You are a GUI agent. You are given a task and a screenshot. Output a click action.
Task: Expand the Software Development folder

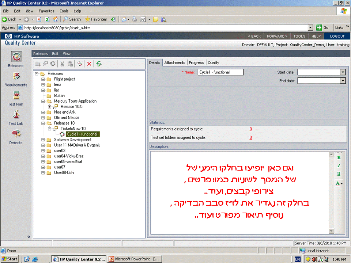coord(43,140)
